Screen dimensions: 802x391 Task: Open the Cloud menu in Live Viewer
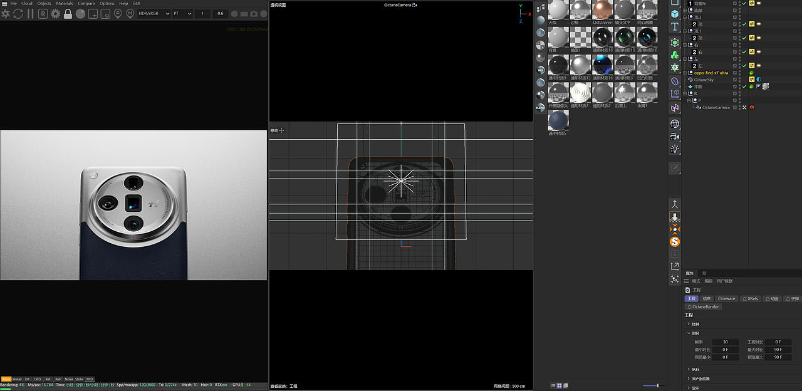(27, 3)
